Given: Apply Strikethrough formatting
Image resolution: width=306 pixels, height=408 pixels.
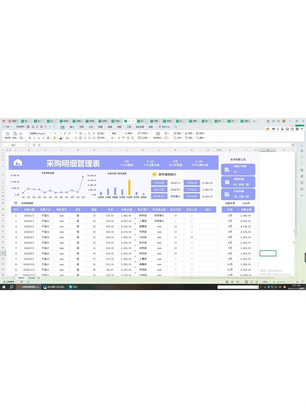Looking at the screenshot, I should tap(43, 138).
